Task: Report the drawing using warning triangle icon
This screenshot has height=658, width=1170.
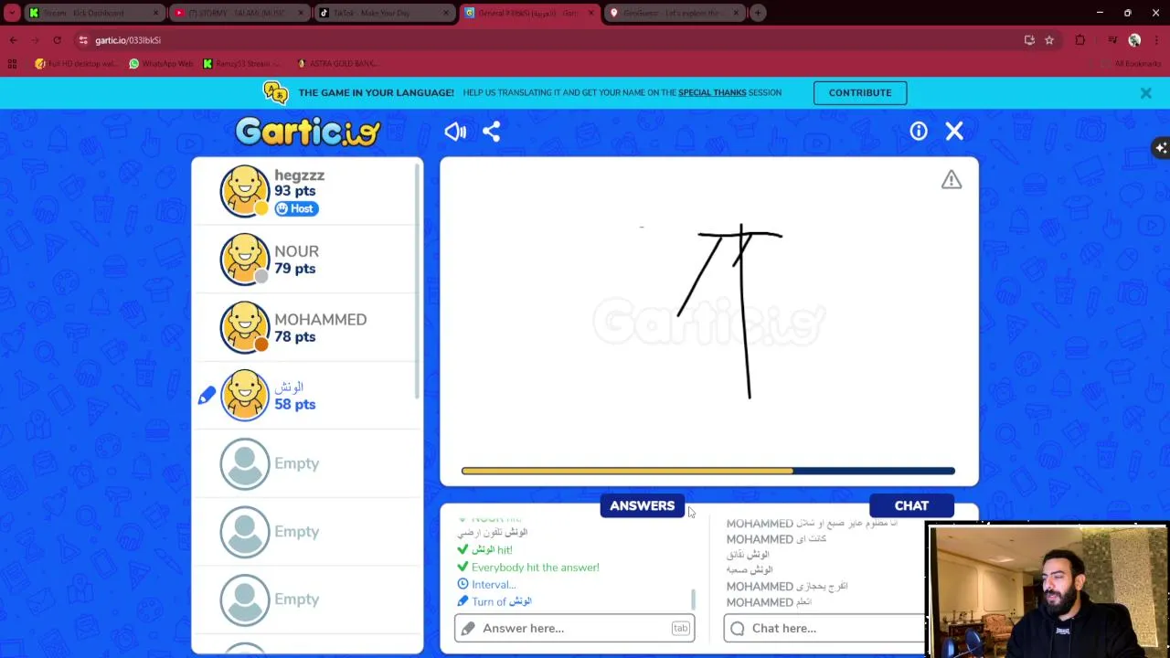Action: coord(952,180)
